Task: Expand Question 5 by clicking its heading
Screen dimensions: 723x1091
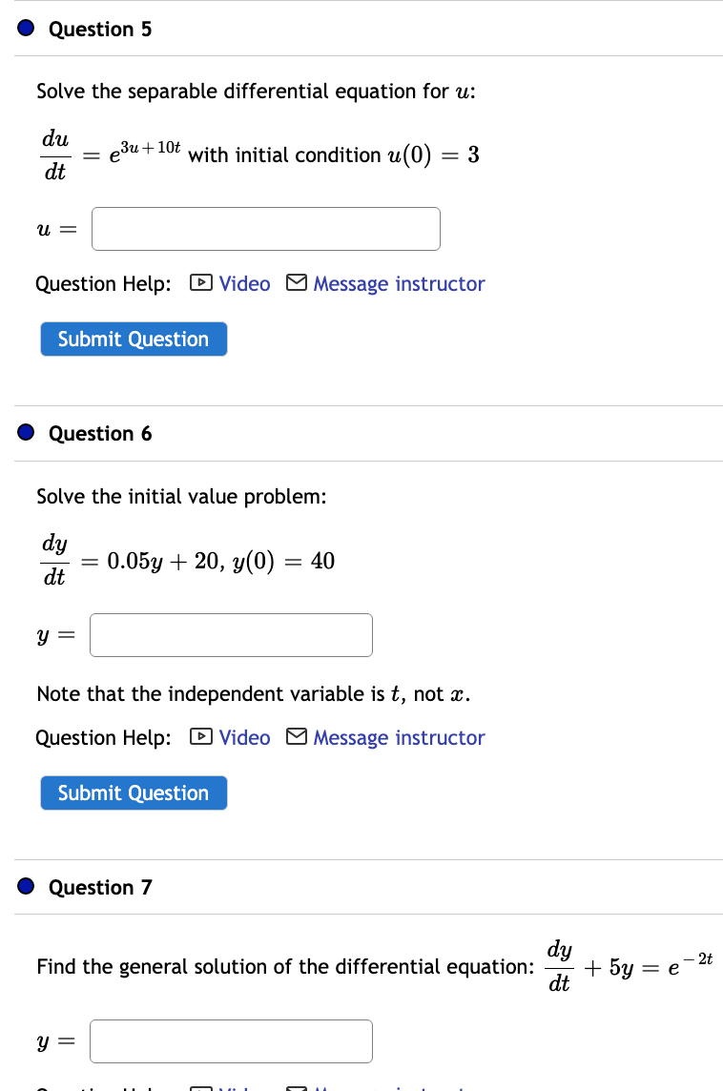Action: point(100,29)
